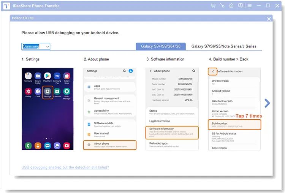285x193 pixels.
Task: Maximize the iReaShare Phone Transfer window
Action: tap(268, 6)
